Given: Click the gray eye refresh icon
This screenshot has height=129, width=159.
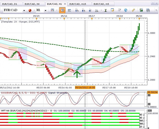Looking at the screenshot, I should 119,10.
